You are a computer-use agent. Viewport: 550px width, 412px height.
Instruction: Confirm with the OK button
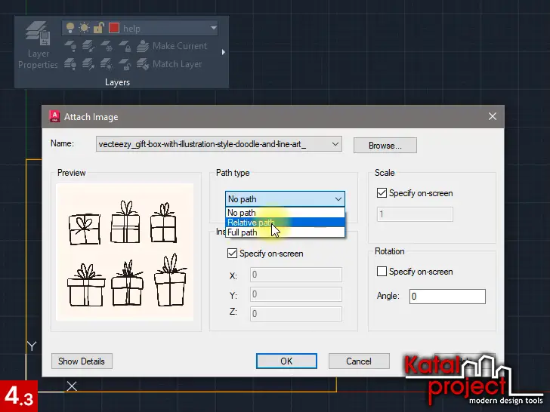click(286, 361)
